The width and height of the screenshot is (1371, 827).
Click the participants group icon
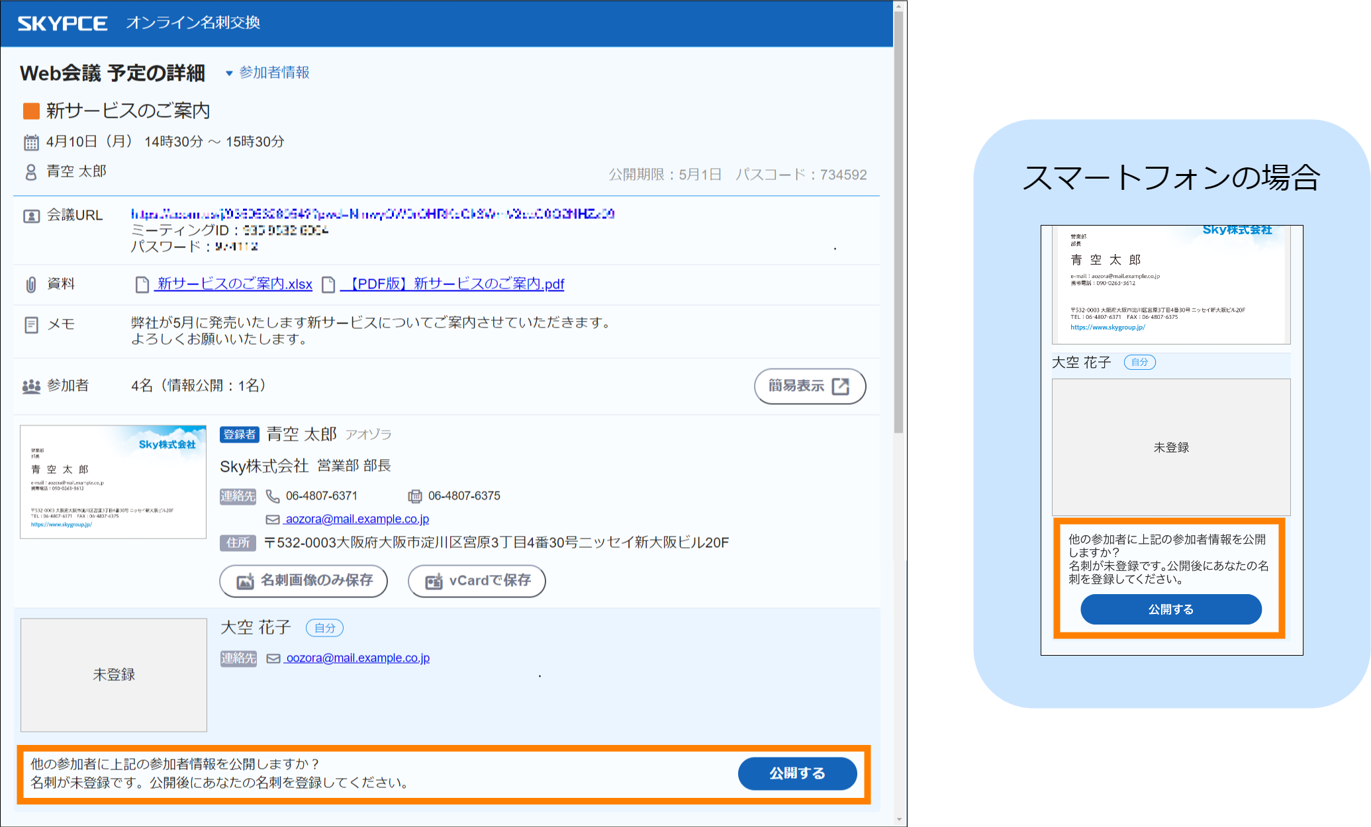[31, 386]
